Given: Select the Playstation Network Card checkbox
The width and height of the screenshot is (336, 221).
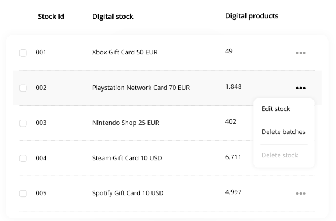Looking at the screenshot, I should [23, 88].
